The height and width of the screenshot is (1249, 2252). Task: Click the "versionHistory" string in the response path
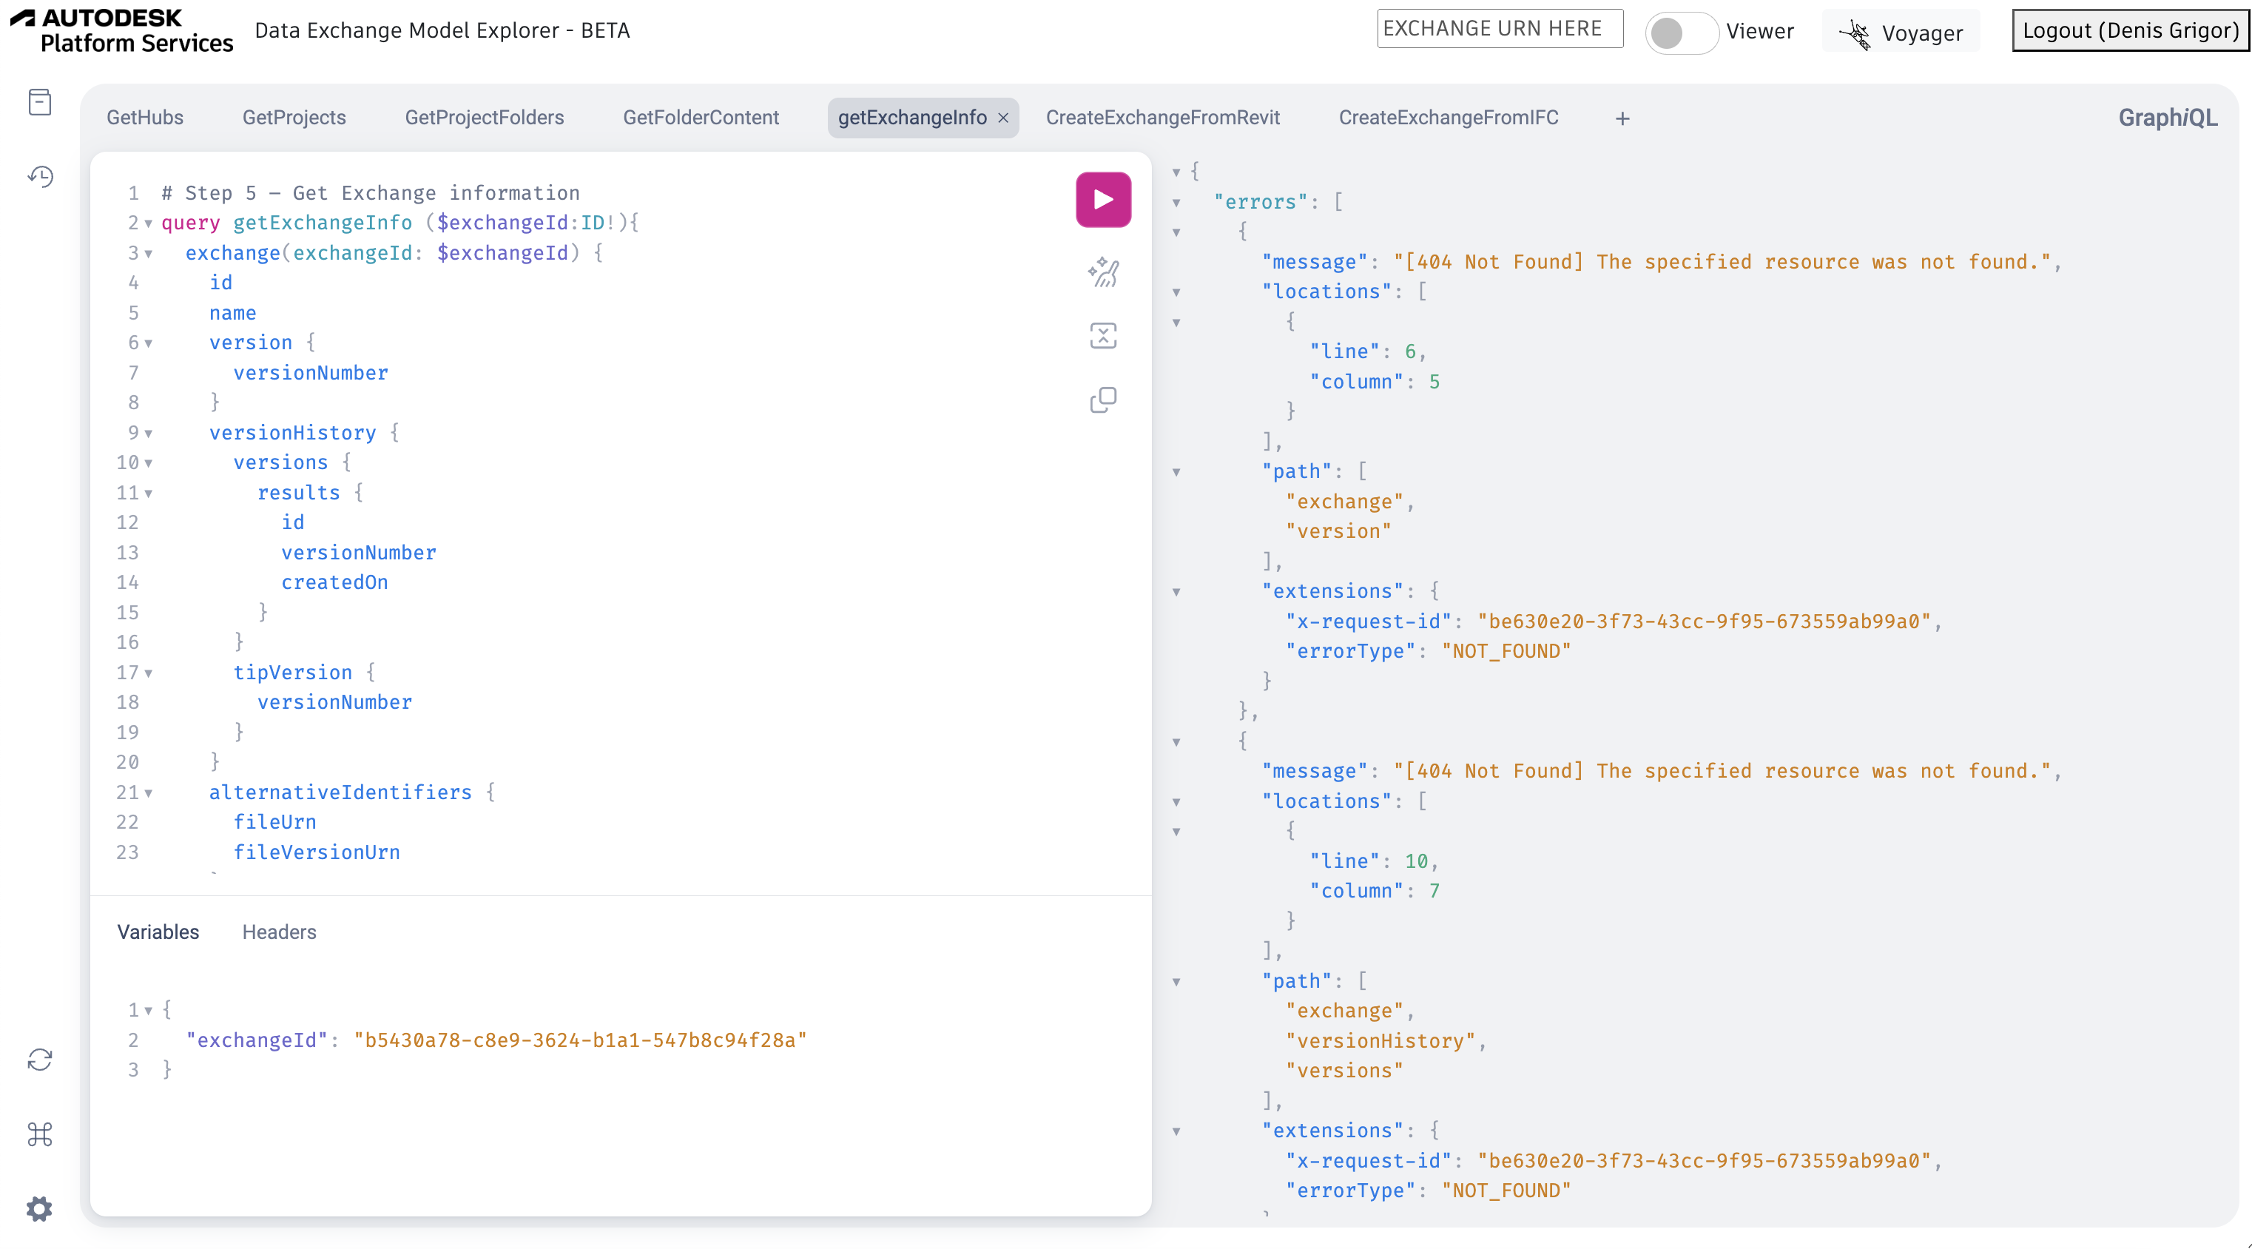[x=1380, y=1041]
